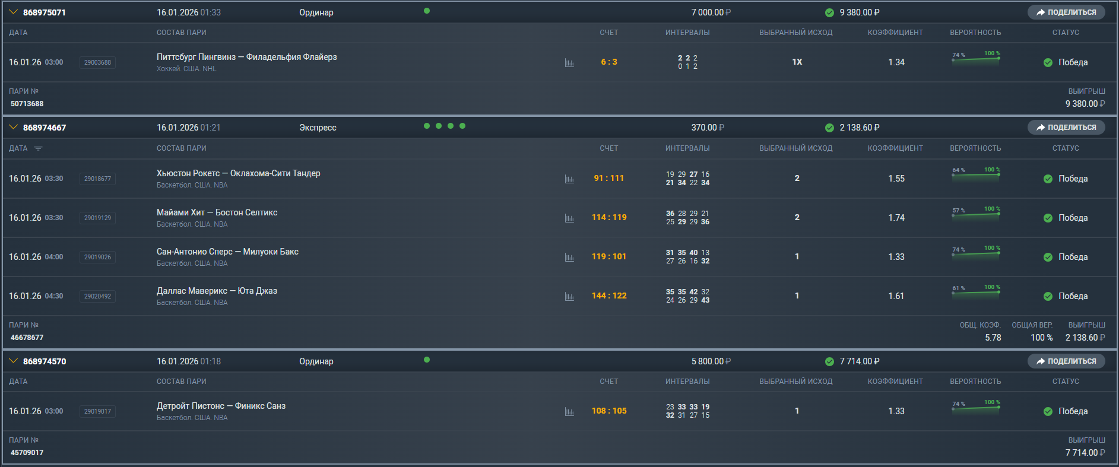Open Майами Хит — Бостон Селтикс match
The height and width of the screenshot is (467, 1119).
pyautogui.click(x=217, y=212)
